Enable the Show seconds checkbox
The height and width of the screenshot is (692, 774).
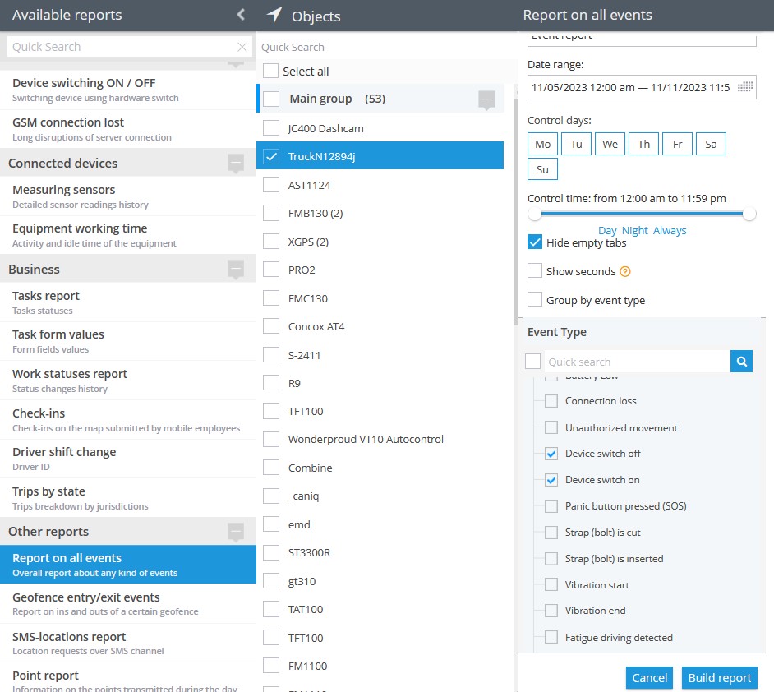click(x=535, y=271)
